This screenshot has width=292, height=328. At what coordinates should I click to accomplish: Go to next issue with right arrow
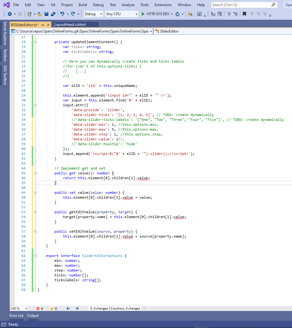(x=77, y=309)
